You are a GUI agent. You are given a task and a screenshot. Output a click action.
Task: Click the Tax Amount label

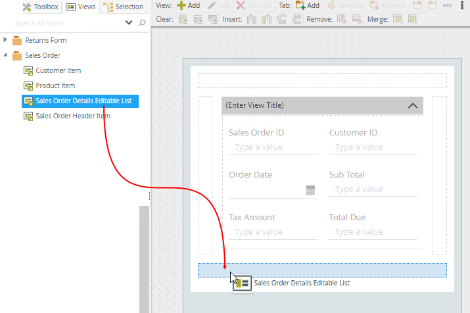[x=252, y=218]
